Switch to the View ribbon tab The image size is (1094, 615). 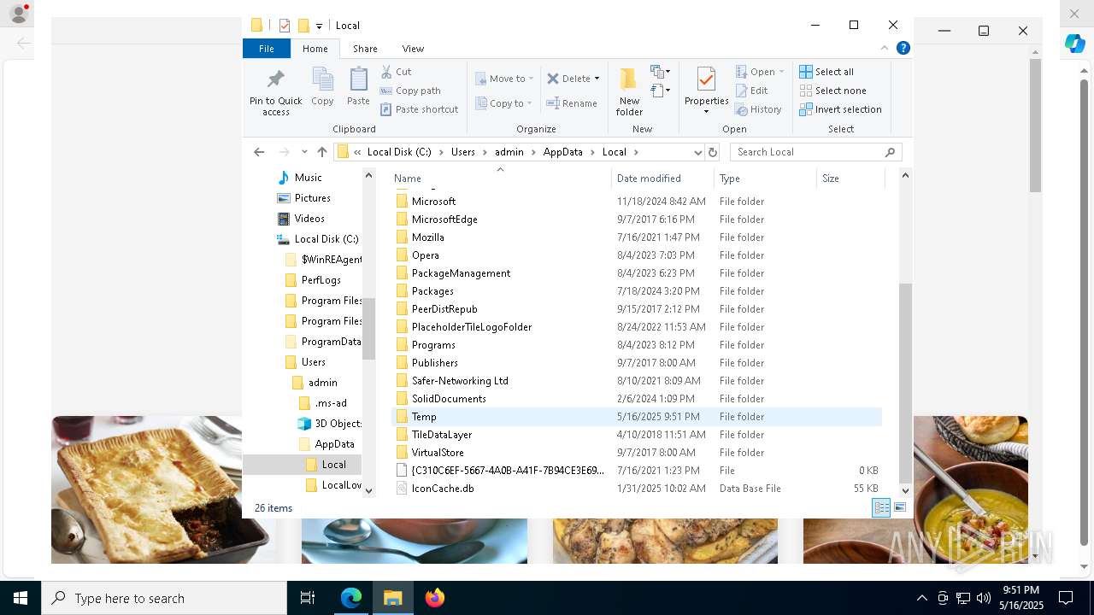tap(413, 49)
